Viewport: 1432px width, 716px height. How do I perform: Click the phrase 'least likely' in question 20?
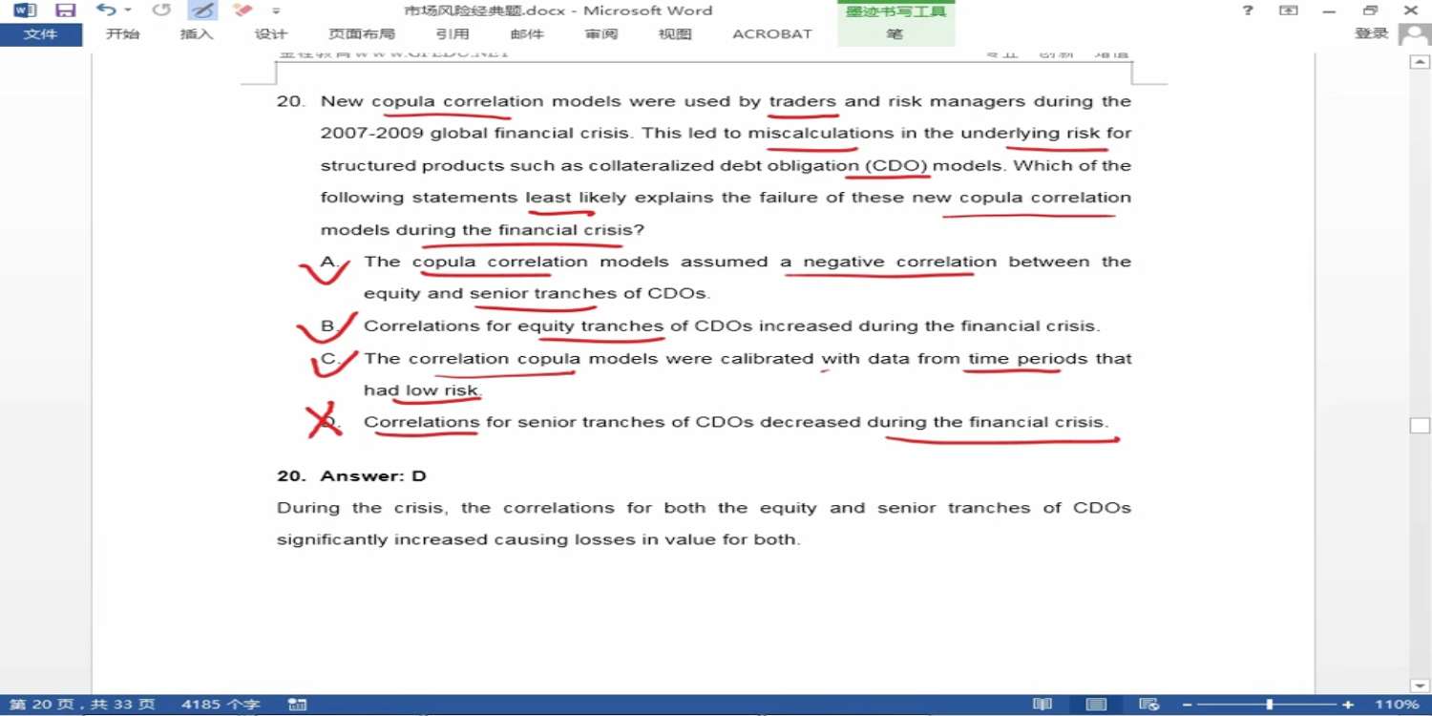point(576,198)
